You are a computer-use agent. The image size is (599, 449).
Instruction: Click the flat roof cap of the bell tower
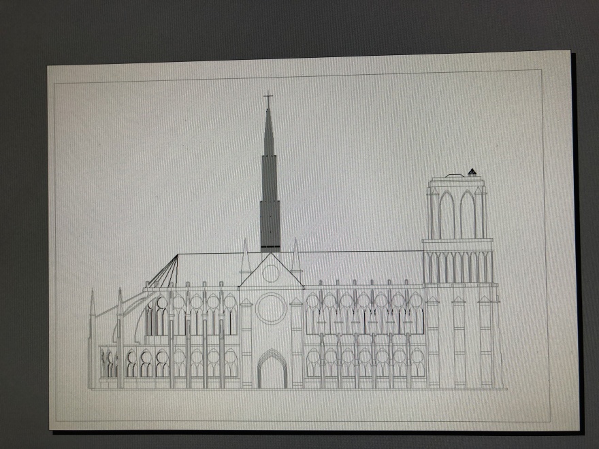455,178
